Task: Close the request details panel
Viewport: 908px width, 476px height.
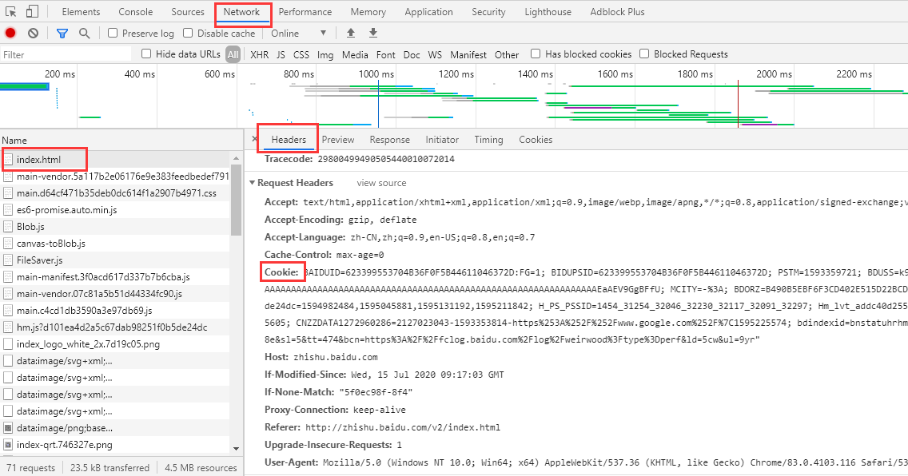Action: [254, 139]
